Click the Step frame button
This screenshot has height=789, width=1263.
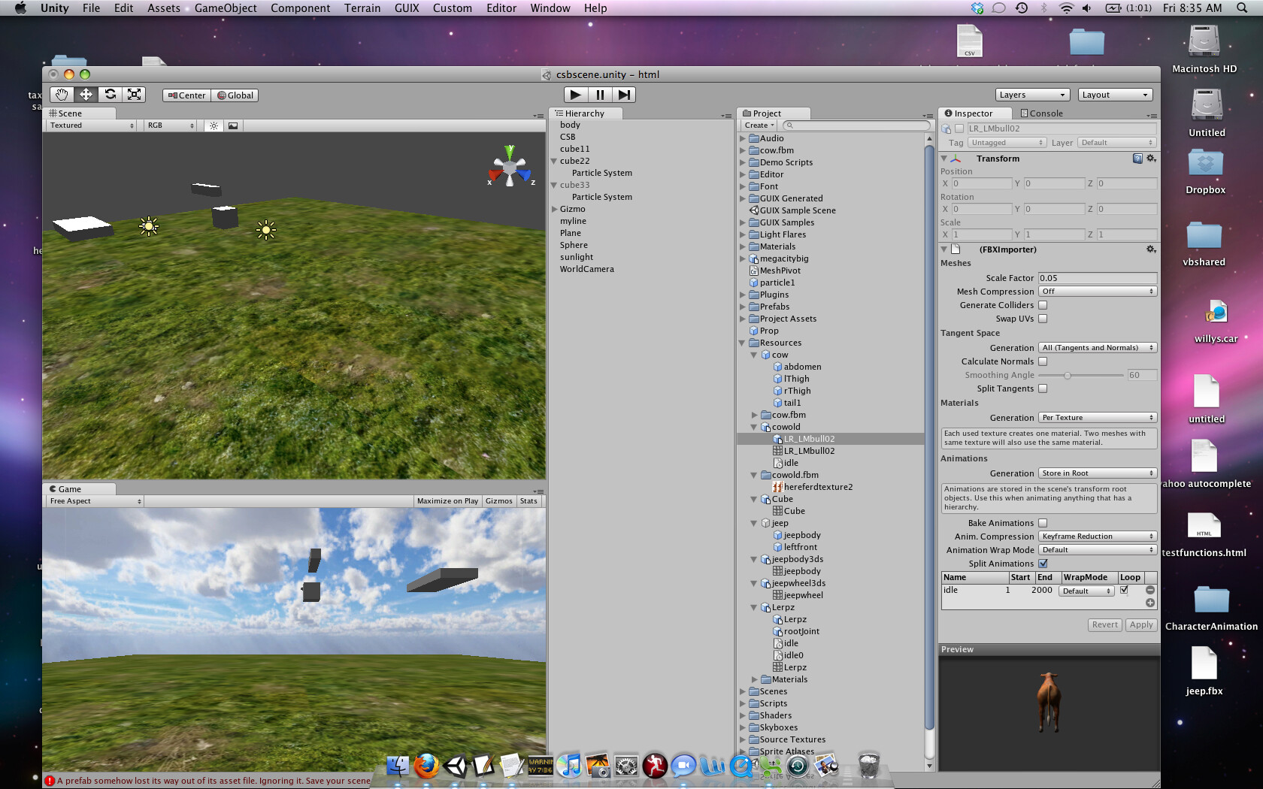pos(625,94)
